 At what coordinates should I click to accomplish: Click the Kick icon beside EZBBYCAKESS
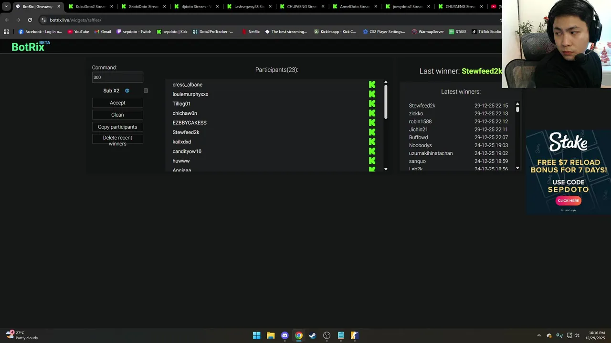[372, 123]
